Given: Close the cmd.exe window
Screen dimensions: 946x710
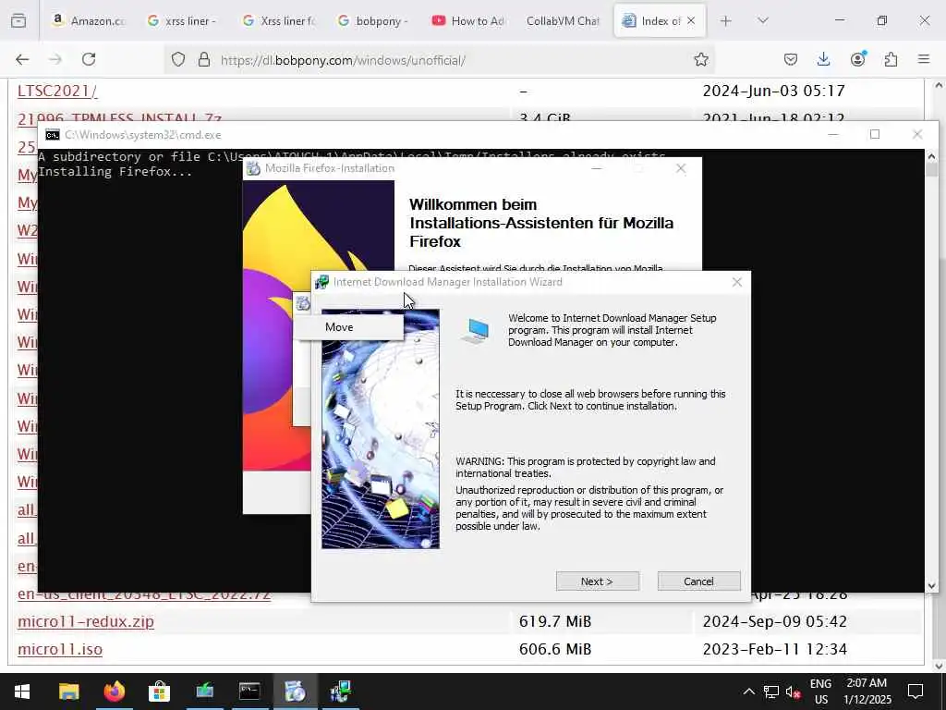Looking at the screenshot, I should tap(917, 134).
